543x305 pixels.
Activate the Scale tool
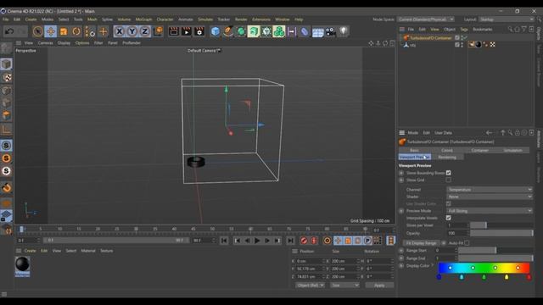[64, 31]
